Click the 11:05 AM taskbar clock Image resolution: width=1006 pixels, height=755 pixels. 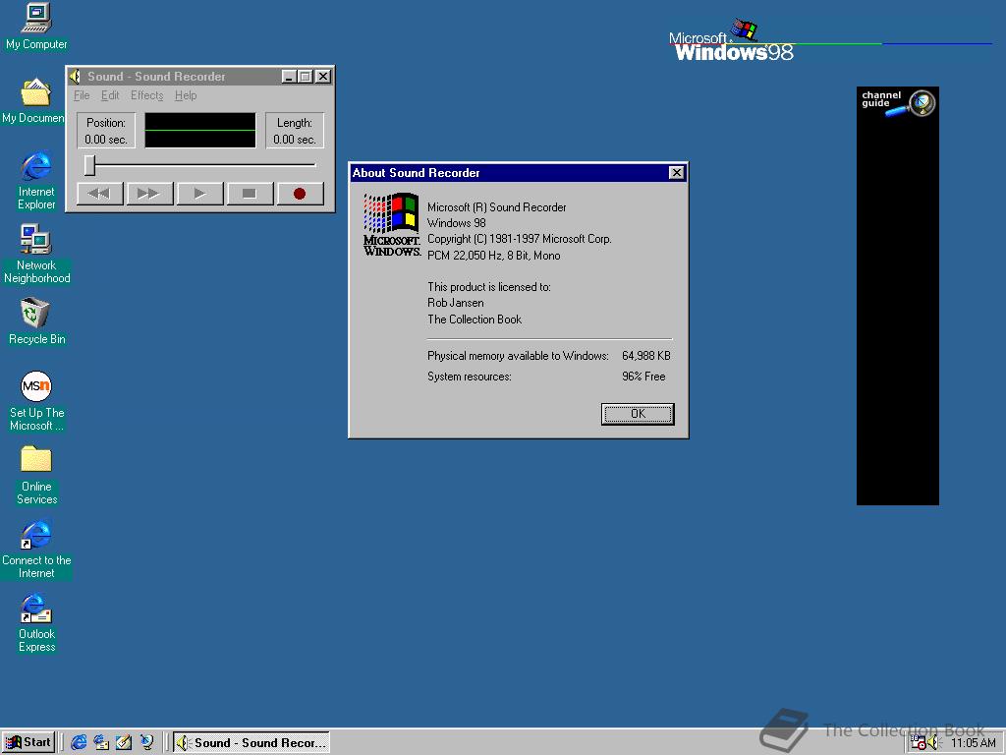[x=973, y=743]
